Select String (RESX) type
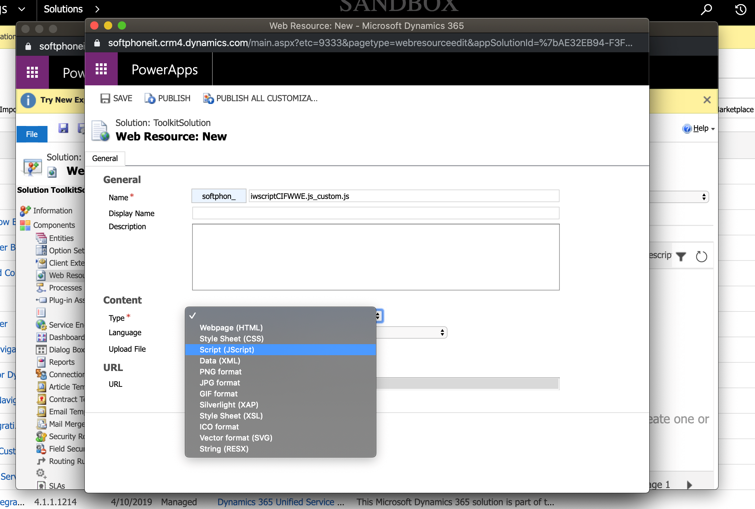The height and width of the screenshot is (509, 755). 280,449
